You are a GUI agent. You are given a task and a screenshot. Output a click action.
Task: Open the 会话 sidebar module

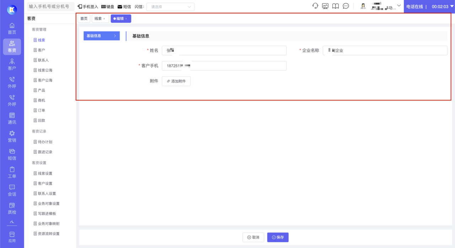point(12,191)
